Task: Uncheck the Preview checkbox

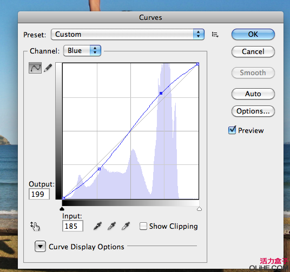Action: [x=232, y=130]
